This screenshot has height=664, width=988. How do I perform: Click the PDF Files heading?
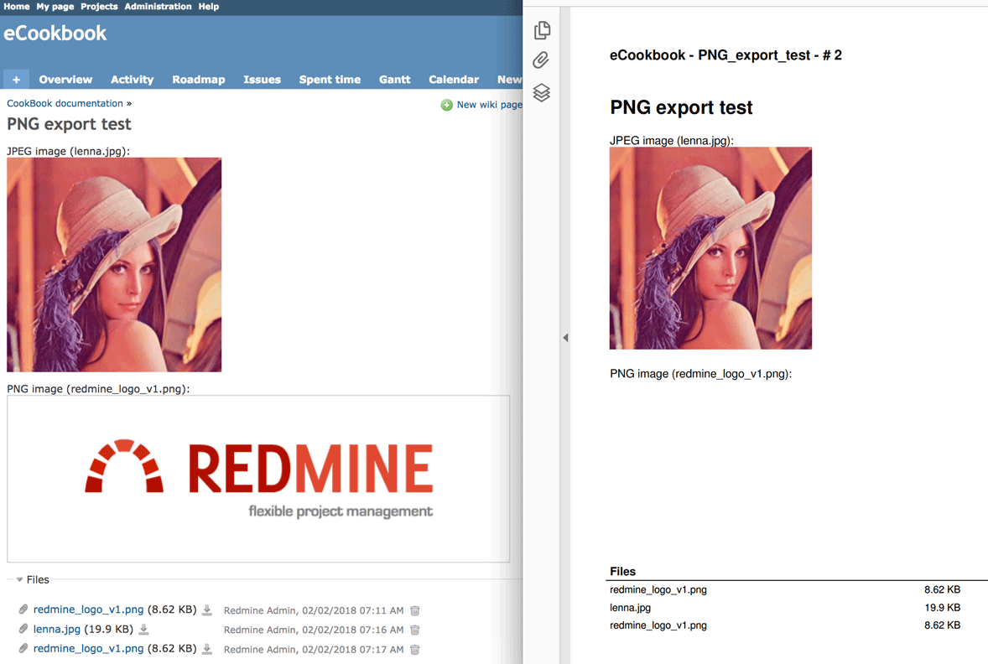(x=622, y=572)
